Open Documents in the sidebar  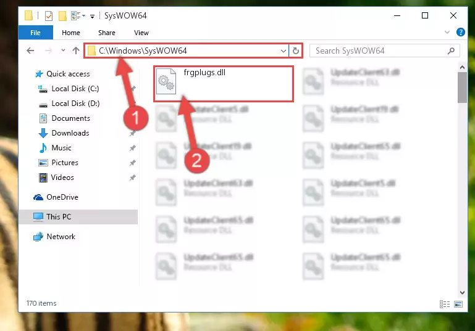[70, 118]
